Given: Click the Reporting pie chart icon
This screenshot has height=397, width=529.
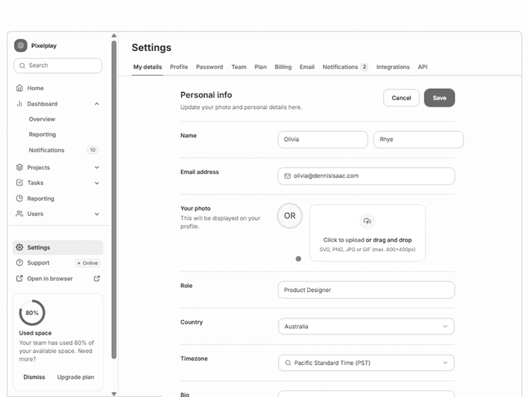Looking at the screenshot, I should coord(20,198).
